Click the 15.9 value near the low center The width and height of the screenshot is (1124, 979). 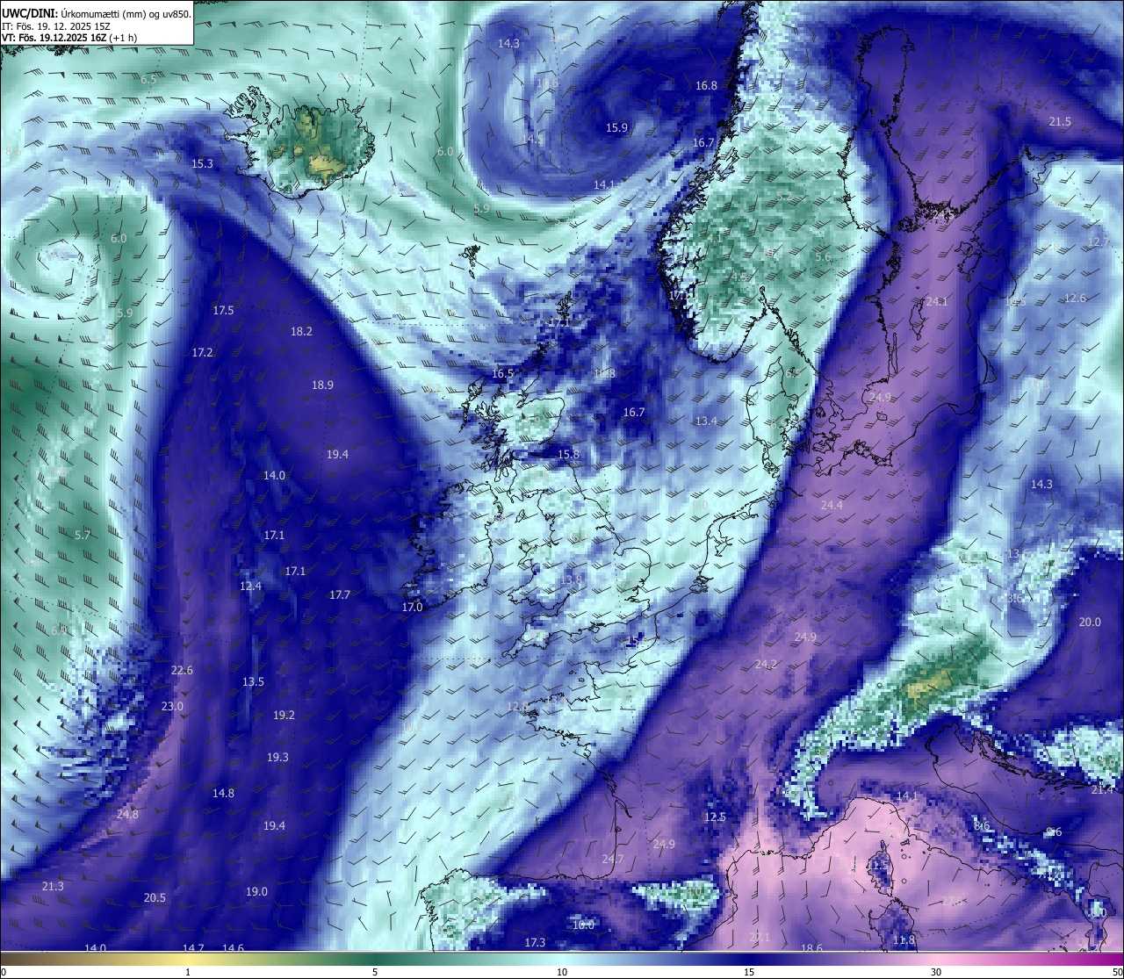click(617, 127)
